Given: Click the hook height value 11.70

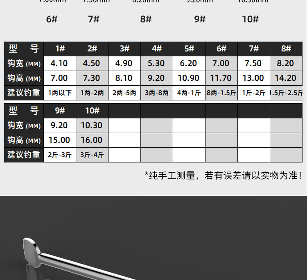Looking at the screenshot, I should [x=221, y=78].
